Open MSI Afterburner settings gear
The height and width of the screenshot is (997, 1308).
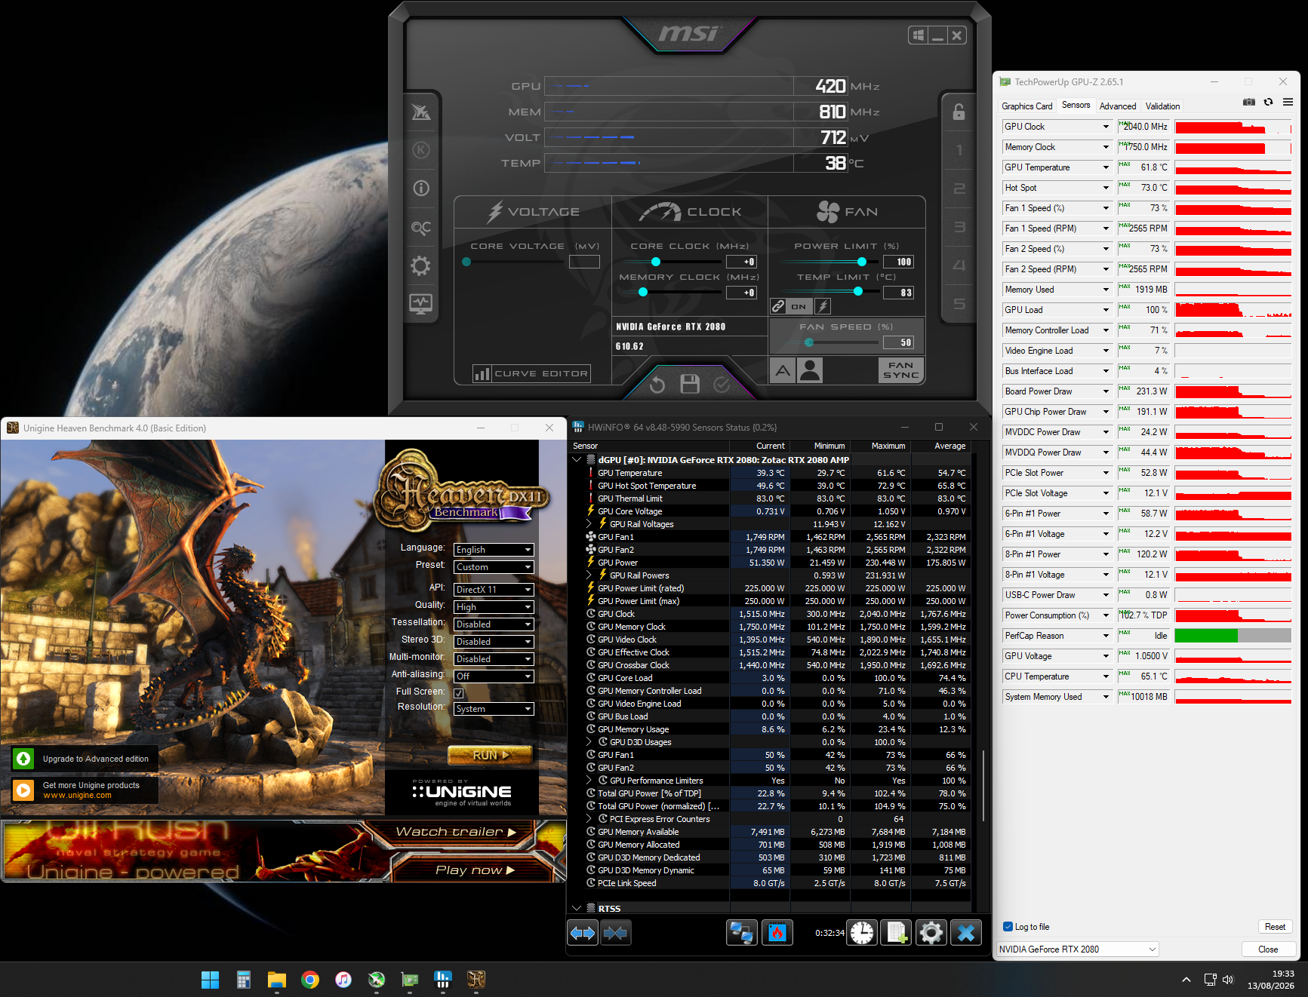421,265
